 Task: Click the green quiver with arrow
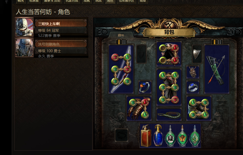coord(217,69)
